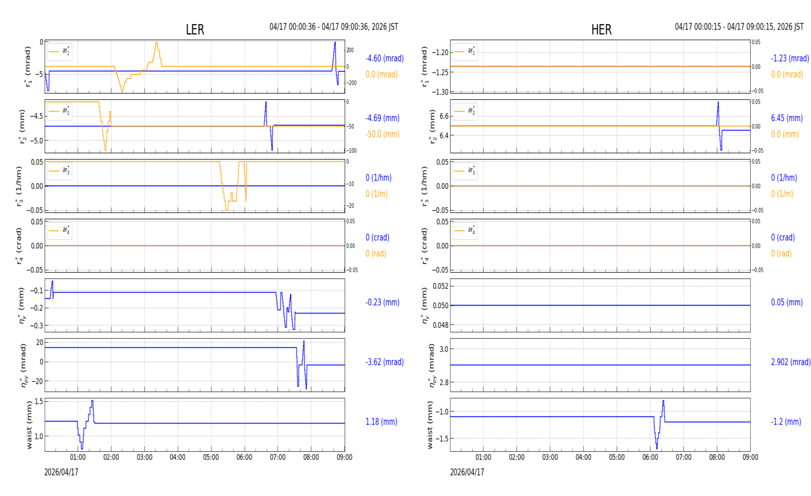Click the HER 0 (1/m) readout
Viewport: 811px width, 496px height.
[782, 194]
